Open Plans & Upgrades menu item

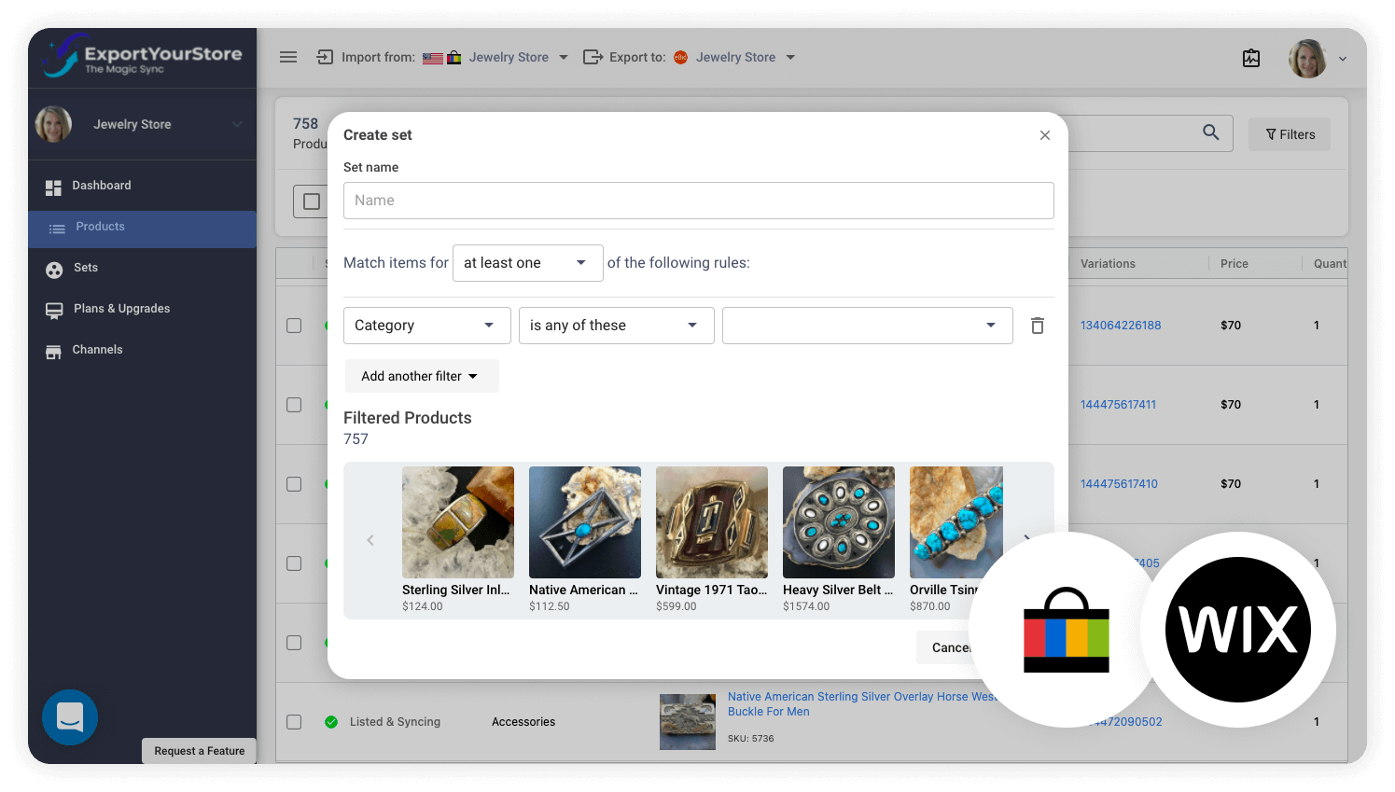tap(121, 308)
